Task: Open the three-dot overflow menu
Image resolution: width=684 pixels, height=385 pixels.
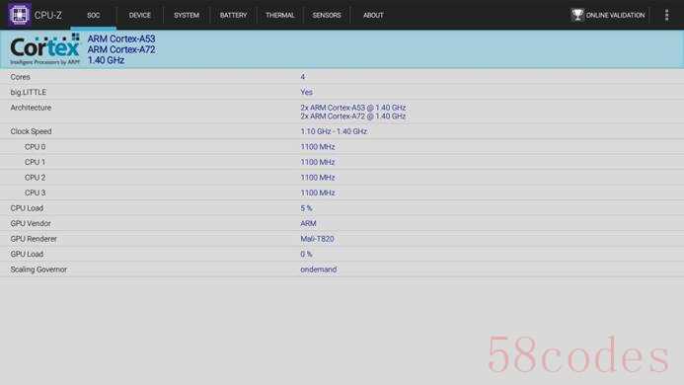Action: coord(666,15)
